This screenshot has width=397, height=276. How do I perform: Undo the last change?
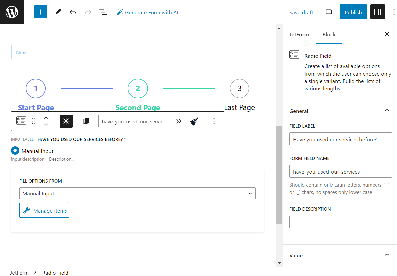tap(73, 12)
